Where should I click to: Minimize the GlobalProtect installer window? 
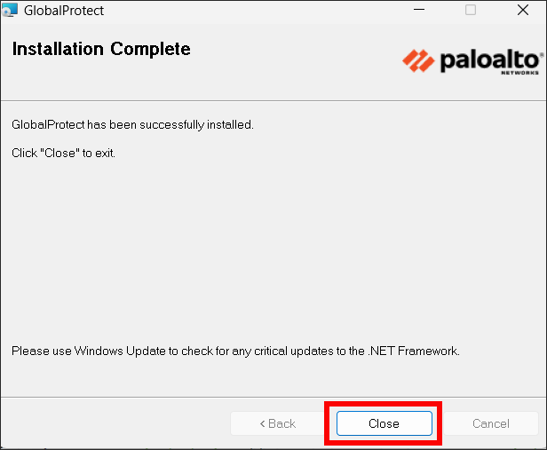coord(418,11)
